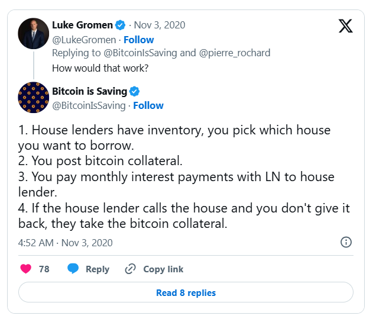Image resolution: width=373 pixels, height=322 pixels.
Task: Click the X logo icon
Action: (x=346, y=26)
